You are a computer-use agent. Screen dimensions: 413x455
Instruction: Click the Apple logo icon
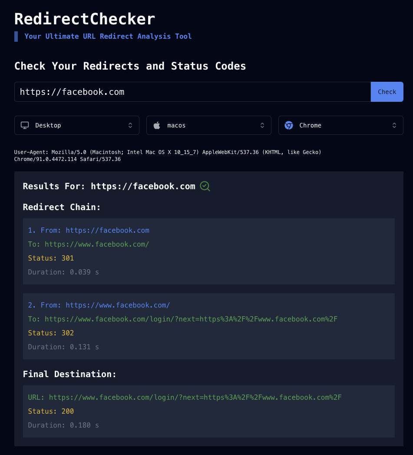tap(157, 125)
